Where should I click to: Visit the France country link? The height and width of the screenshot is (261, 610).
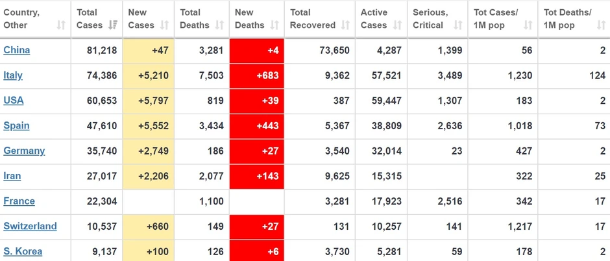click(x=19, y=201)
